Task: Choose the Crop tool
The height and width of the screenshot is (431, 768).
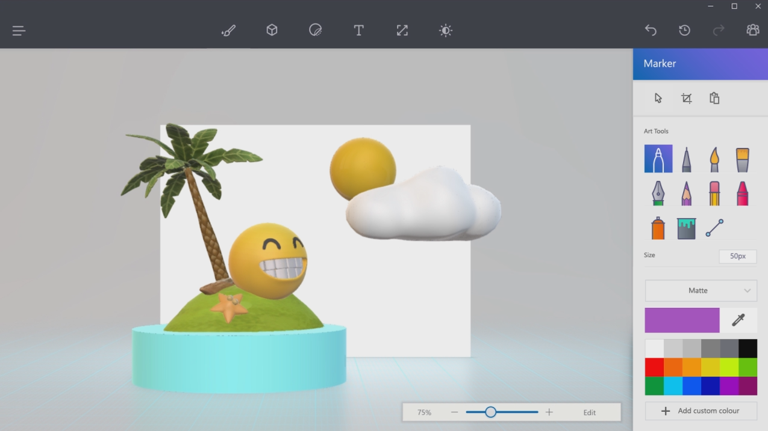Action: tap(686, 98)
